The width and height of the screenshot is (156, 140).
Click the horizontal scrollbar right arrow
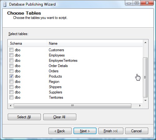(140, 106)
